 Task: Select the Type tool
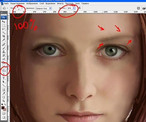tap(4, 78)
